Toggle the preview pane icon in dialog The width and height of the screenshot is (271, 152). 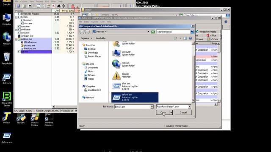[185, 38]
